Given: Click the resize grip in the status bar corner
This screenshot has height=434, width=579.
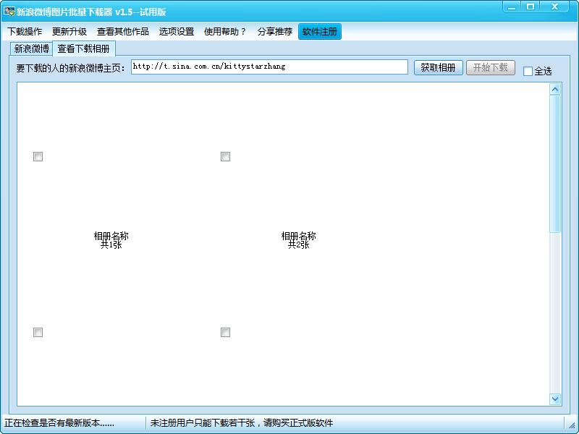Looking at the screenshot, I should point(572,425).
